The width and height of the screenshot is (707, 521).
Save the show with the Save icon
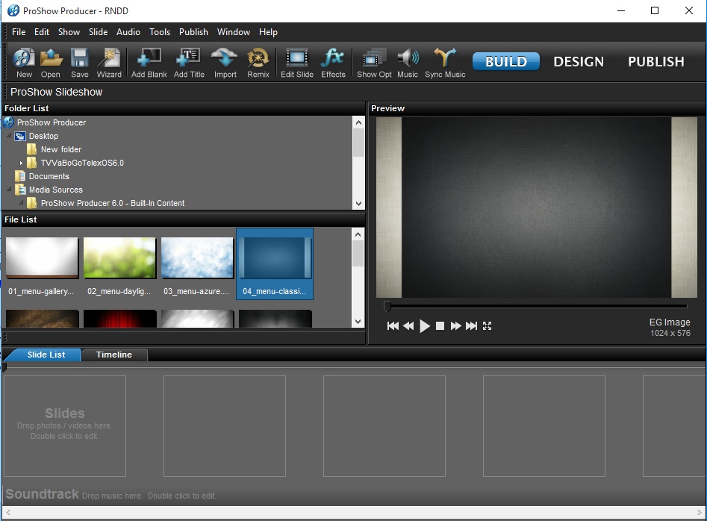(x=79, y=63)
